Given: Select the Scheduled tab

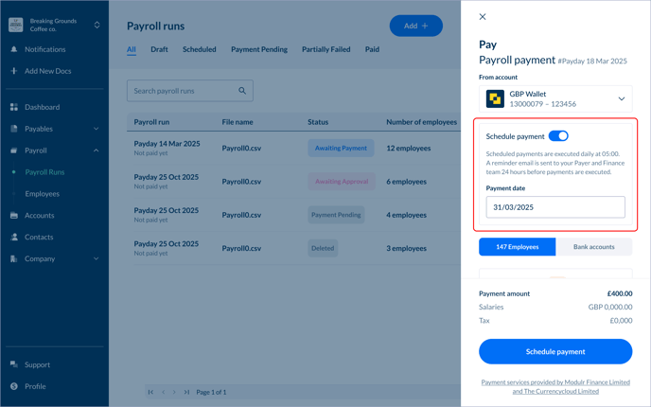Looking at the screenshot, I should point(200,49).
